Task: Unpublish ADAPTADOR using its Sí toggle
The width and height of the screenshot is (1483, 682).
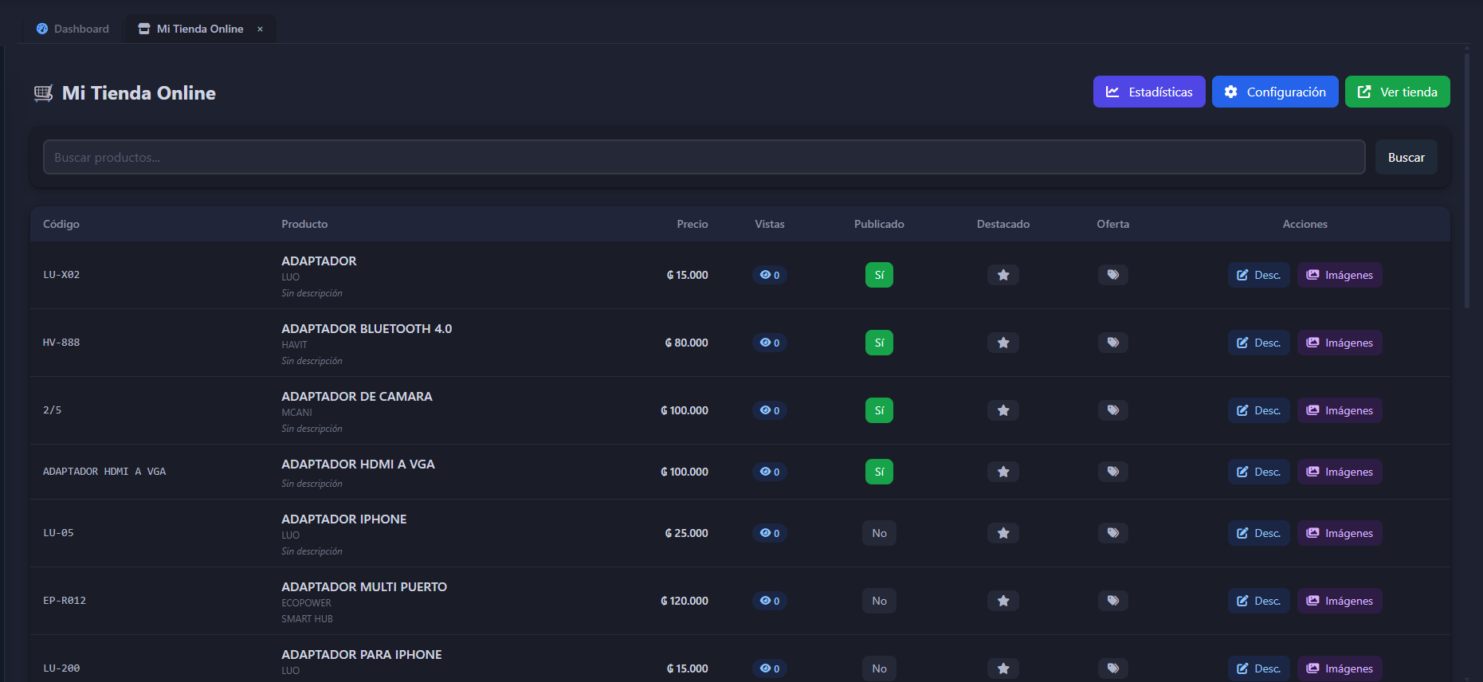Action: (x=879, y=275)
